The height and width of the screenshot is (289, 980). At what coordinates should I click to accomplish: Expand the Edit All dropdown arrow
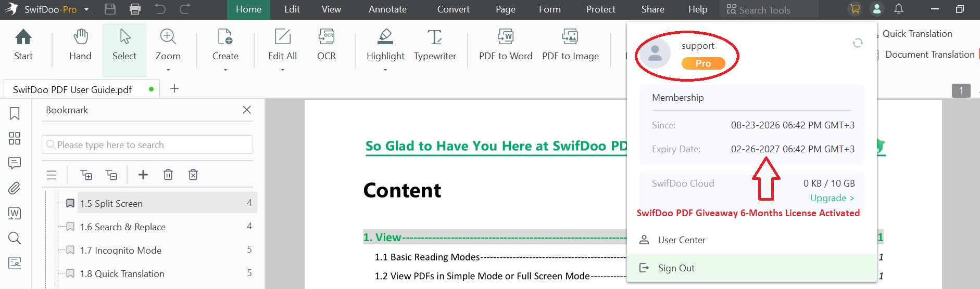(x=282, y=70)
